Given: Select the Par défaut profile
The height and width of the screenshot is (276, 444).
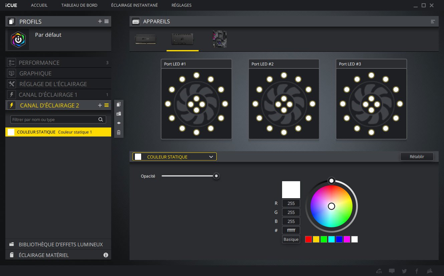Looking at the screenshot, I should [58, 39].
